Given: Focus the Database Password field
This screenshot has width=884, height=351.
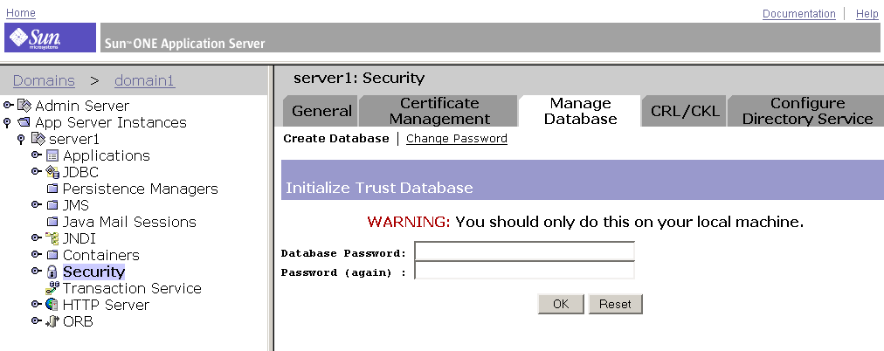Looking at the screenshot, I should tap(524, 251).
